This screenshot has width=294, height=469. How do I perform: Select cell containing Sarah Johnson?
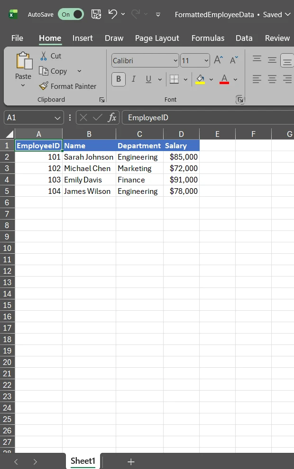tap(89, 157)
